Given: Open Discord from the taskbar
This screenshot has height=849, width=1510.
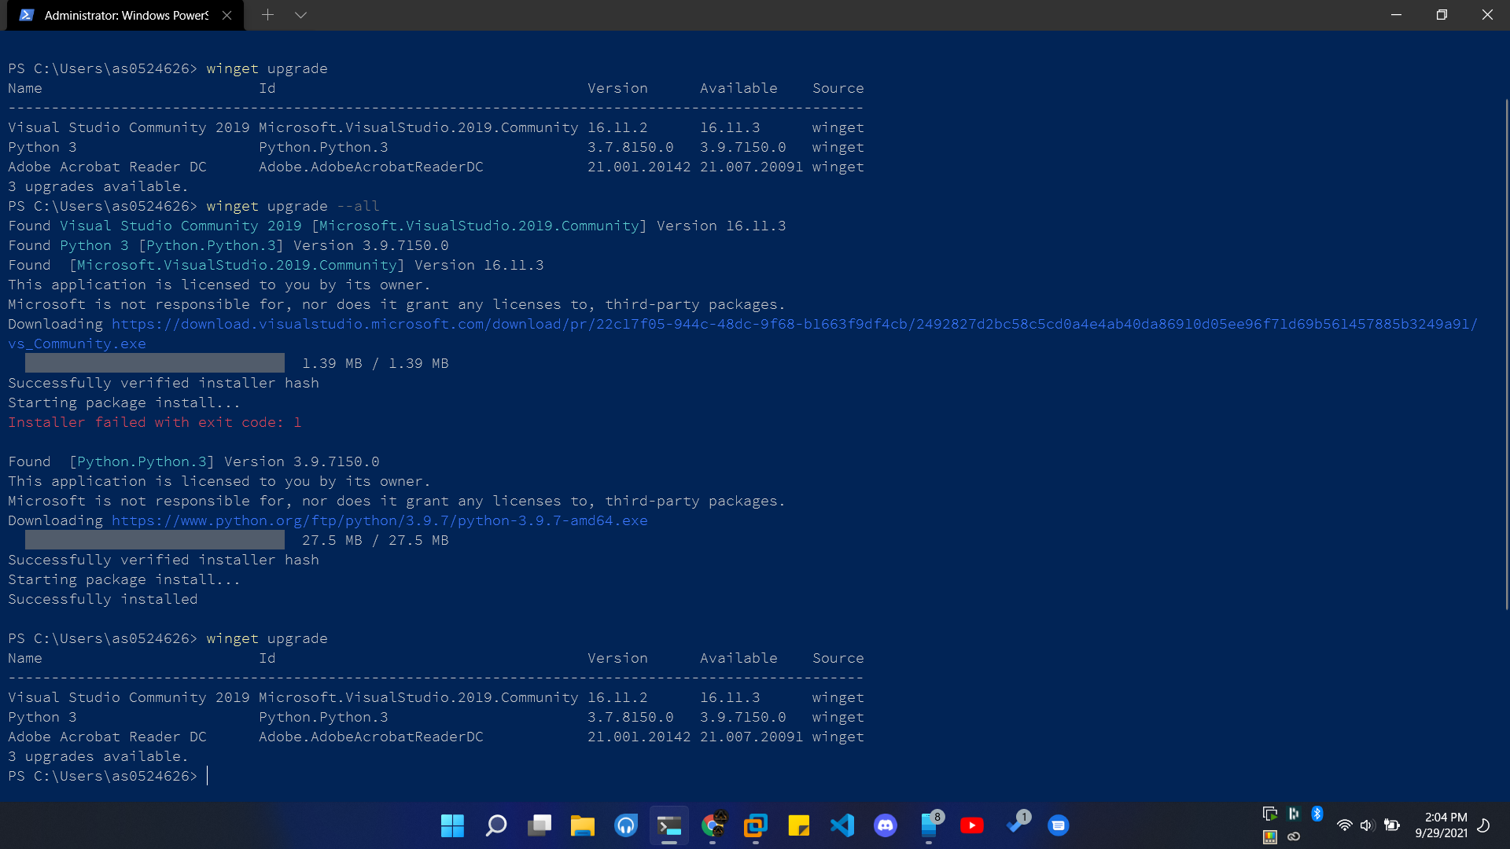Looking at the screenshot, I should 886,825.
